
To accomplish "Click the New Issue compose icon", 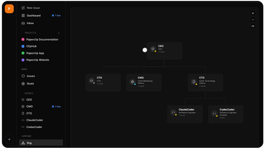I will pyautogui.click(x=23, y=8).
